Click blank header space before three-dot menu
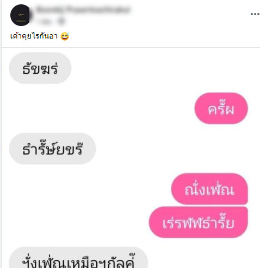The height and width of the screenshot is (268, 260). (190, 14)
